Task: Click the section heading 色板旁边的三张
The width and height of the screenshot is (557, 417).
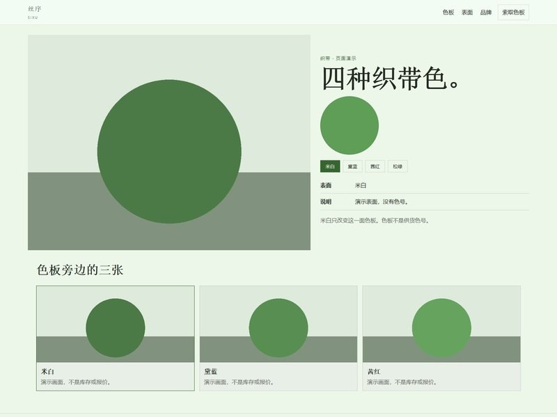Action: pyautogui.click(x=80, y=270)
